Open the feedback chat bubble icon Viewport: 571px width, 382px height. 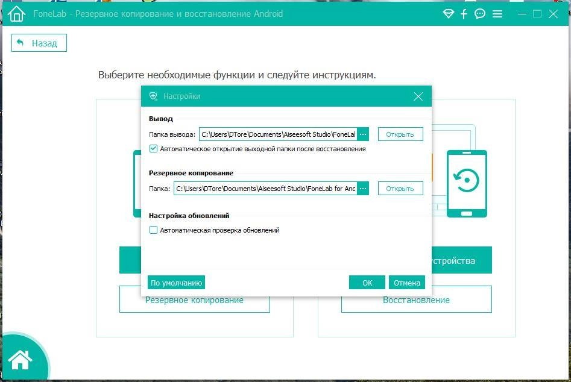click(x=479, y=14)
